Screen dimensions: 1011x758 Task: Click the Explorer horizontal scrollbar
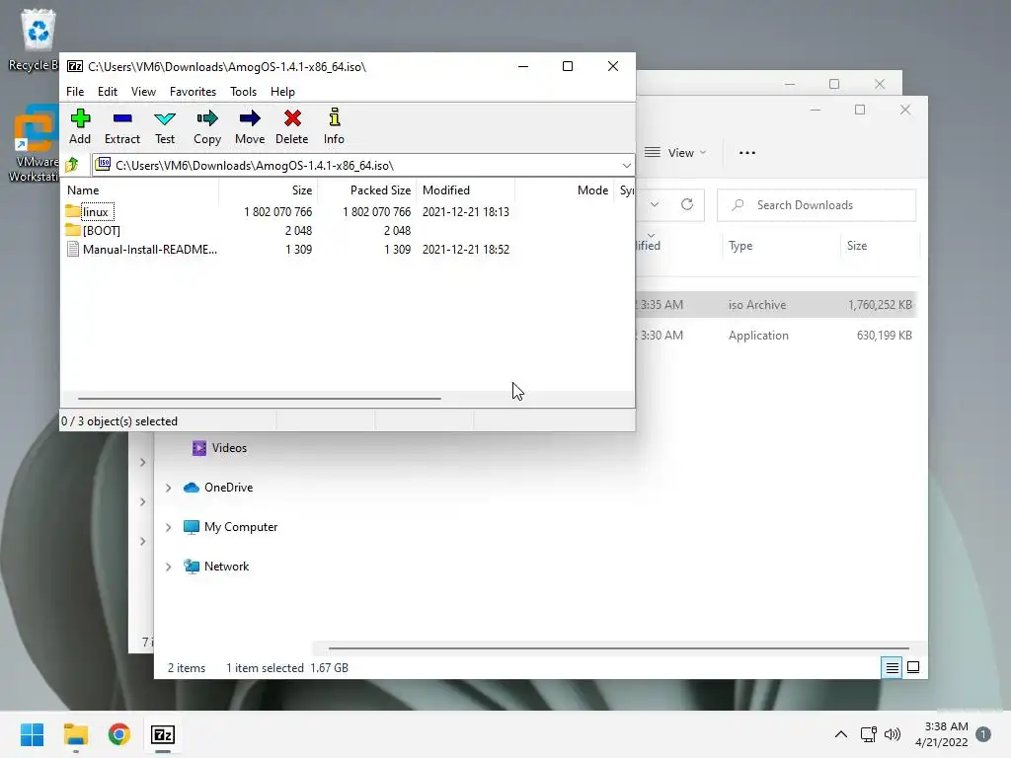tap(618, 648)
